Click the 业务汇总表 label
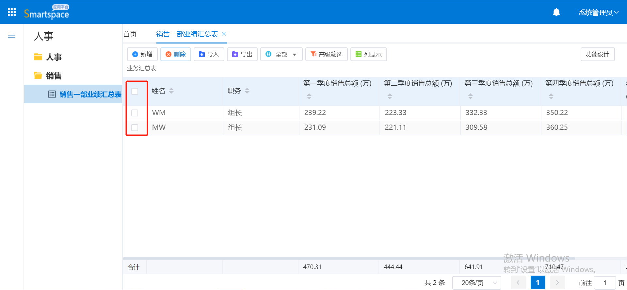The height and width of the screenshot is (290, 627). pos(141,68)
